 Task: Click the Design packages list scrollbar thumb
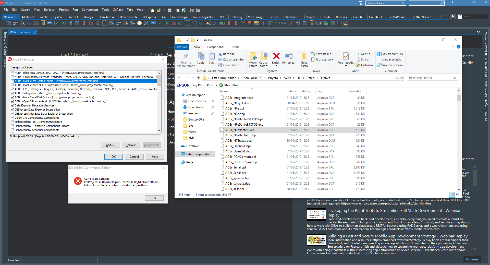[159, 81]
